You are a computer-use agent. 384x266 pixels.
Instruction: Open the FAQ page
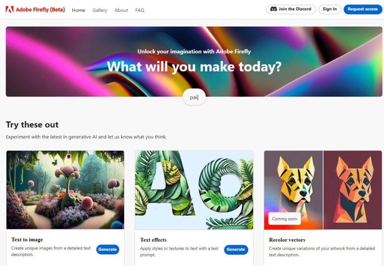click(x=140, y=10)
